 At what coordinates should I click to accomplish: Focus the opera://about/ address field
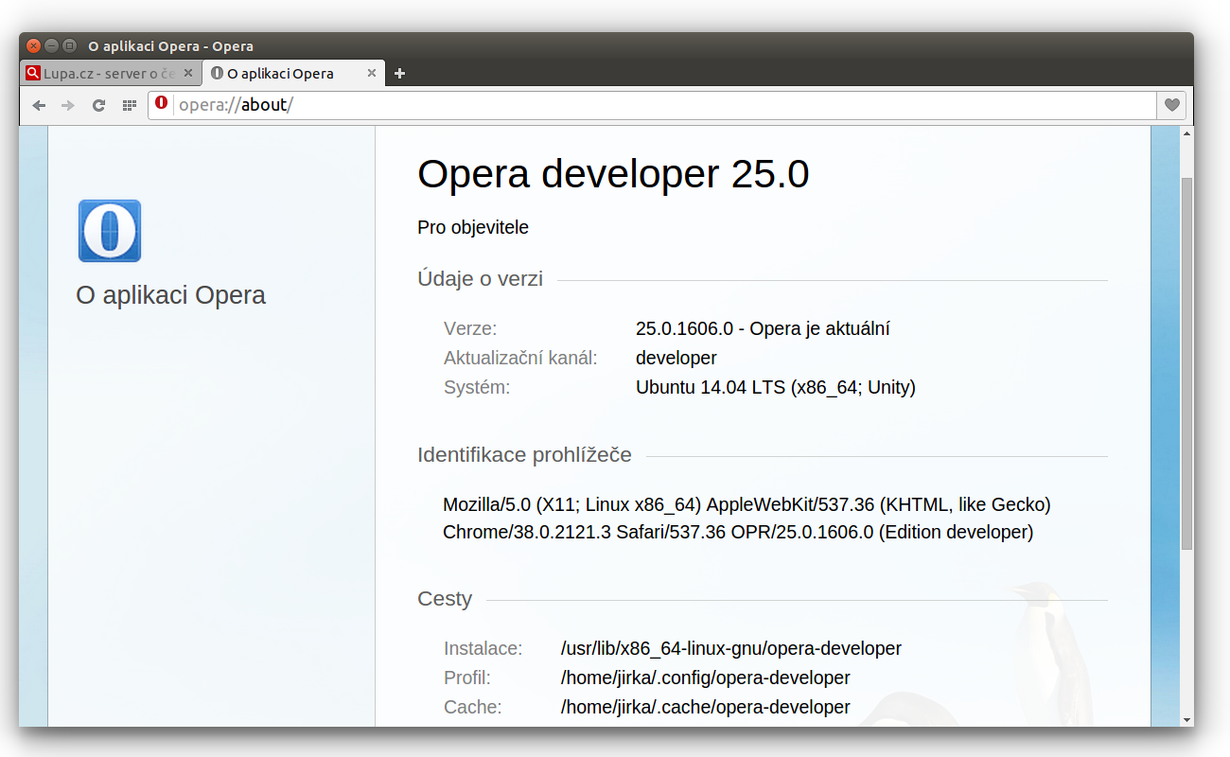pos(662,105)
